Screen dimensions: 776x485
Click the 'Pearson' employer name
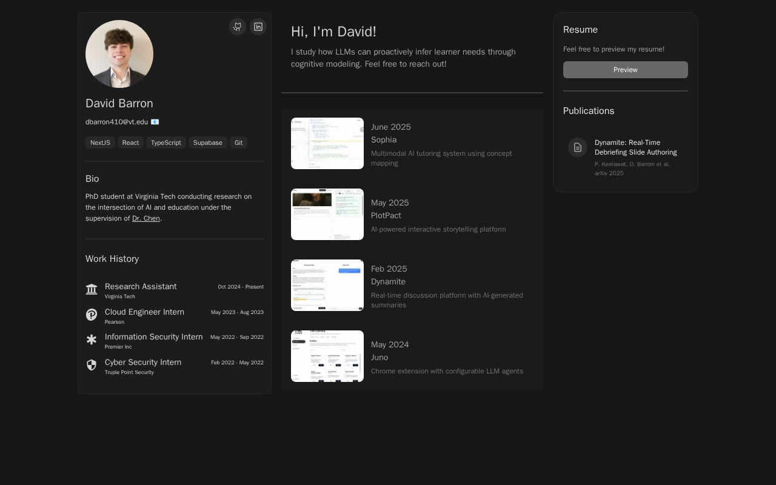pyautogui.click(x=115, y=322)
